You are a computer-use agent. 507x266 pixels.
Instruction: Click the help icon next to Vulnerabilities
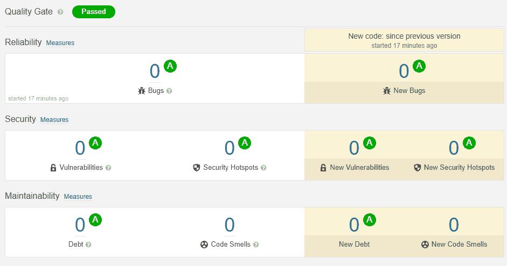tap(108, 168)
